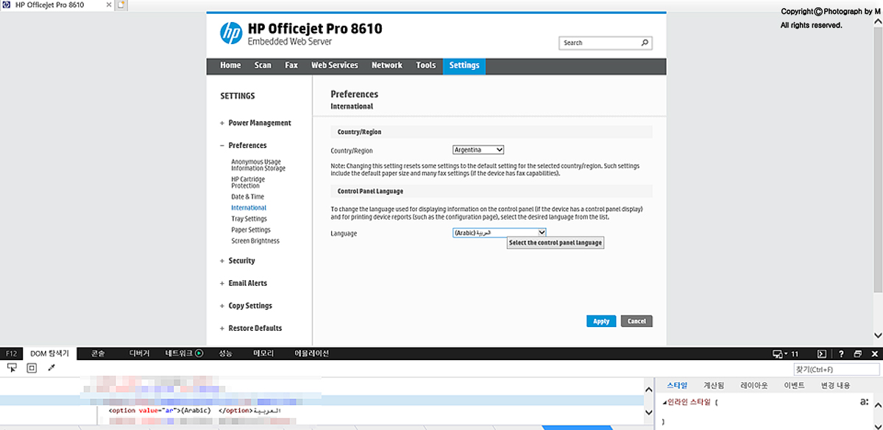This screenshot has height=430, width=883.
Task: Click the search magnifier icon
Action: point(645,43)
